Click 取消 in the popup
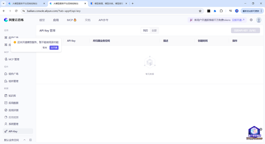This screenshot has width=265, height=144. coord(45,48)
